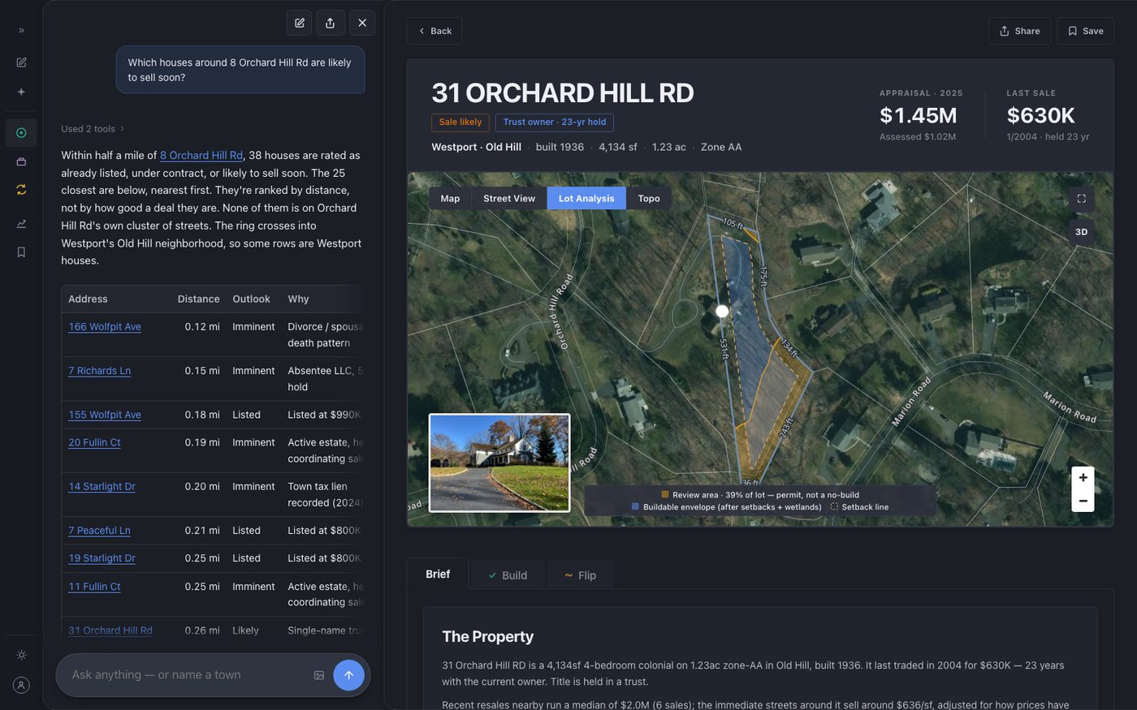
Task: Zoom out the map with minus
Action: 1083,501
